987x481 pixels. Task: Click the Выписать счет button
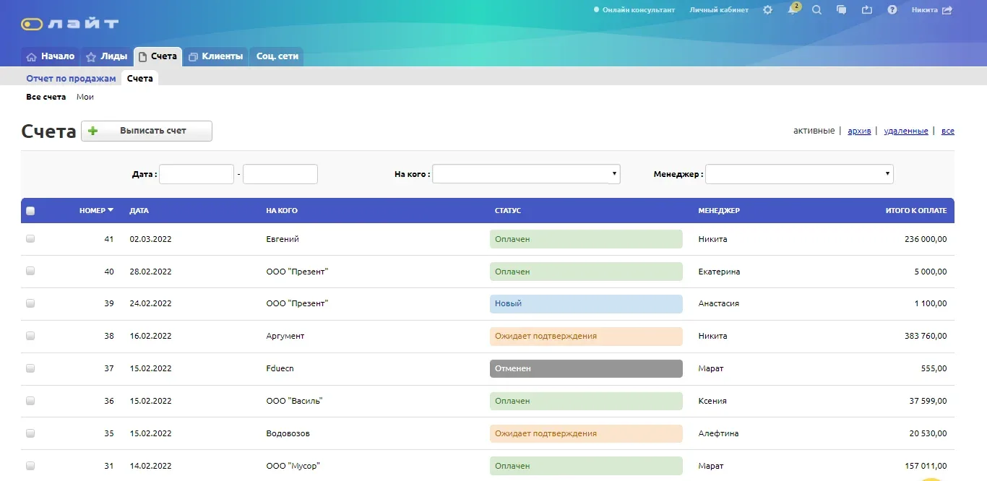click(147, 131)
